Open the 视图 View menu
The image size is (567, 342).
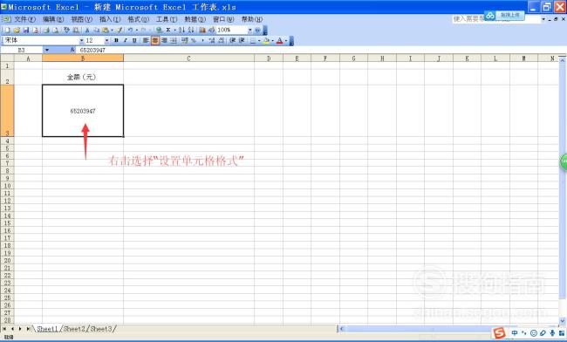[x=81, y=19]
